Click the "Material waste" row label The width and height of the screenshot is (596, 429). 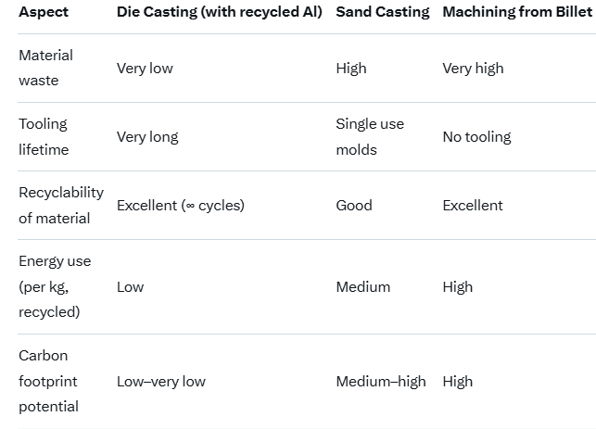[x=45, y=68]
